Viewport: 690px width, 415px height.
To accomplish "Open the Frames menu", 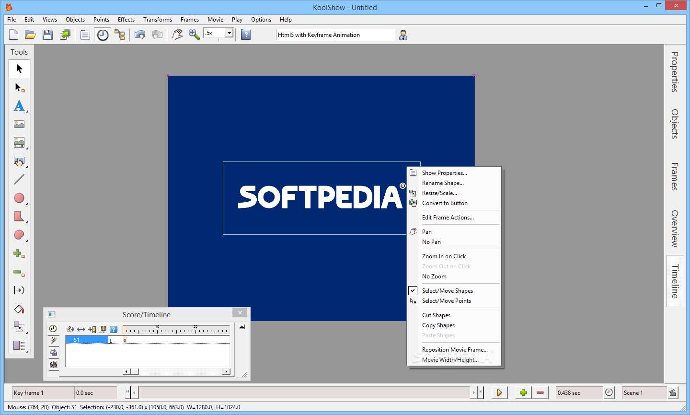I will pos(190,20).
